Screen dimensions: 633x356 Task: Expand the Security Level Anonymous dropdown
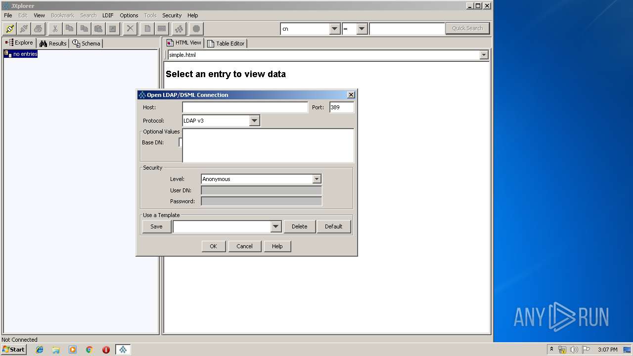click(x=317, y=179)
